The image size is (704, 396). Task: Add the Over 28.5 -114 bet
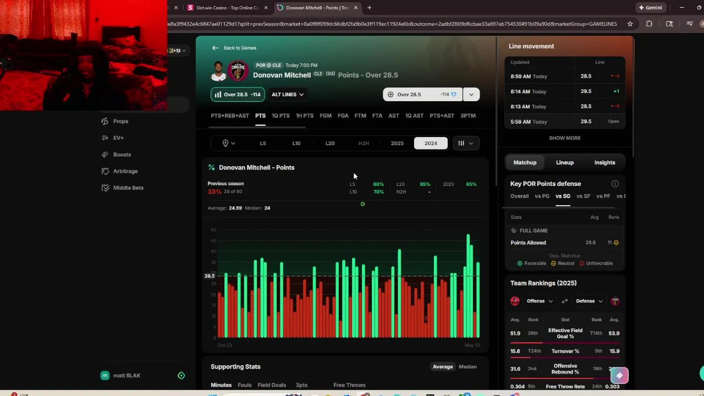[x=423, y=95]
